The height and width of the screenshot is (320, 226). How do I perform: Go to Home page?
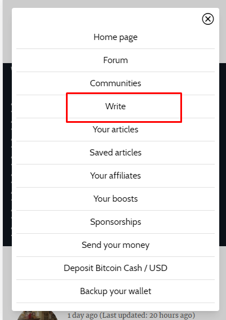[116, 37]
